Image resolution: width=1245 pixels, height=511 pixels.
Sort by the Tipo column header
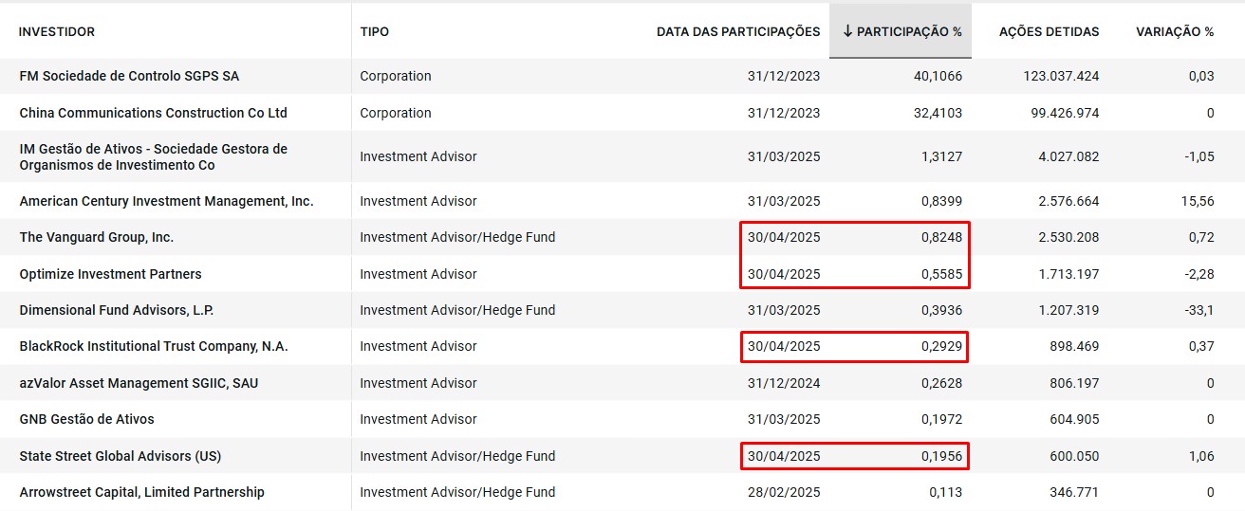pos(375,32)
